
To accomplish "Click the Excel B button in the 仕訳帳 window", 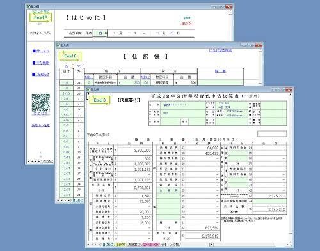I will 70,56.
